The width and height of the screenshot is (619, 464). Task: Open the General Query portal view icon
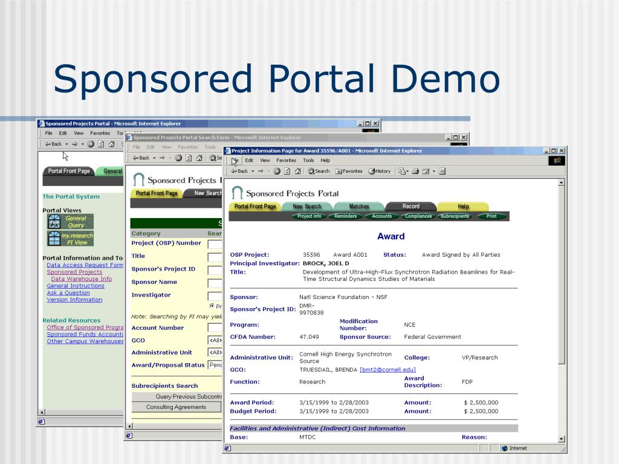tap(70, 222)
